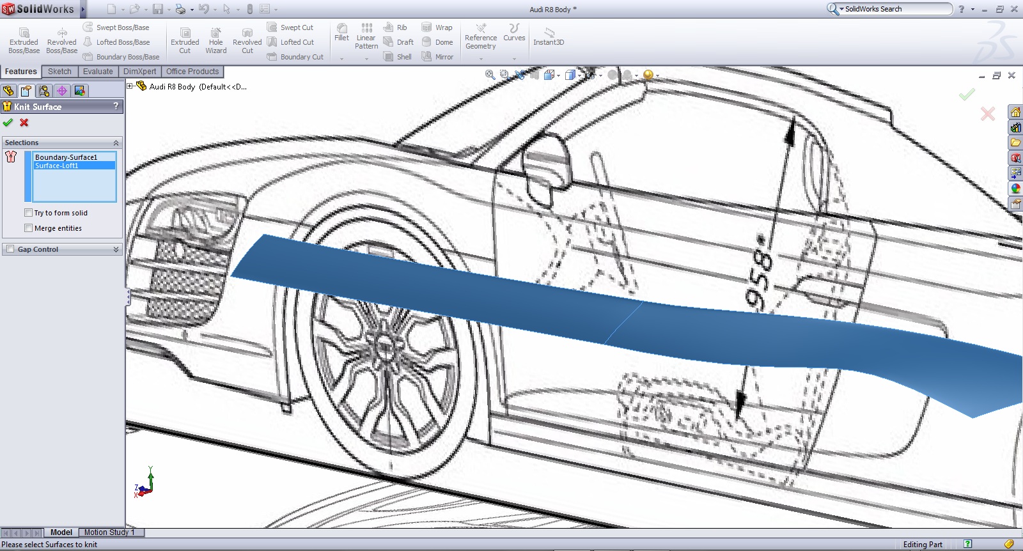This screenshot has width=1023, height=551.
Task: Open Appearances color ball in task pane
Action: 1015,189
